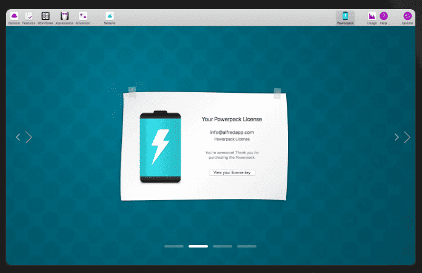Open the General preferences tab

point(14,18)
